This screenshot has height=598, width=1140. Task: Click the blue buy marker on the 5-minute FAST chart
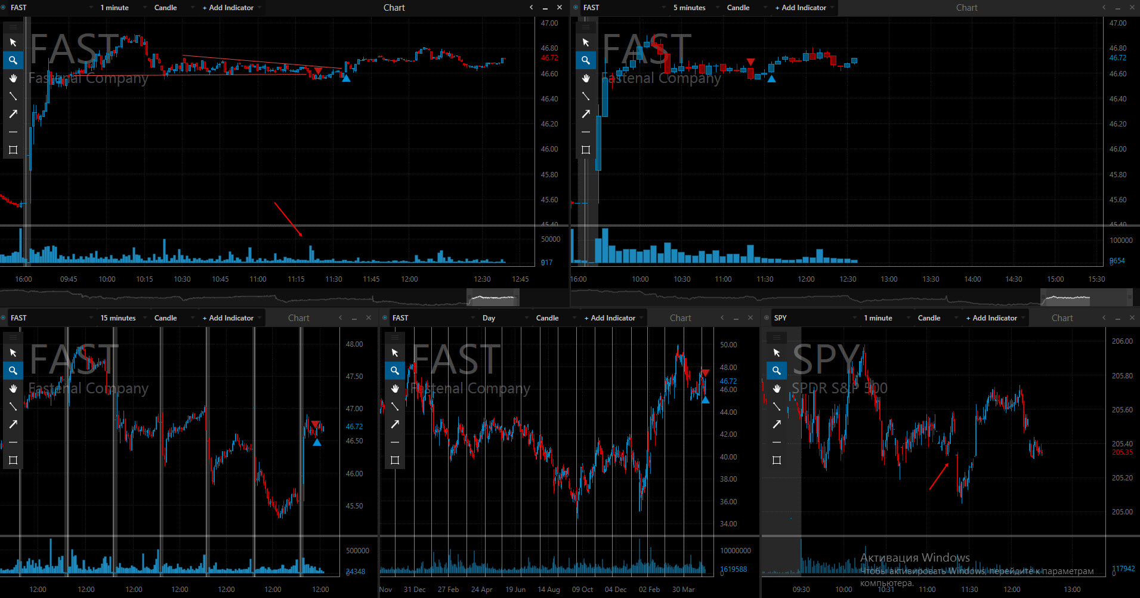(x=771, y=79)
